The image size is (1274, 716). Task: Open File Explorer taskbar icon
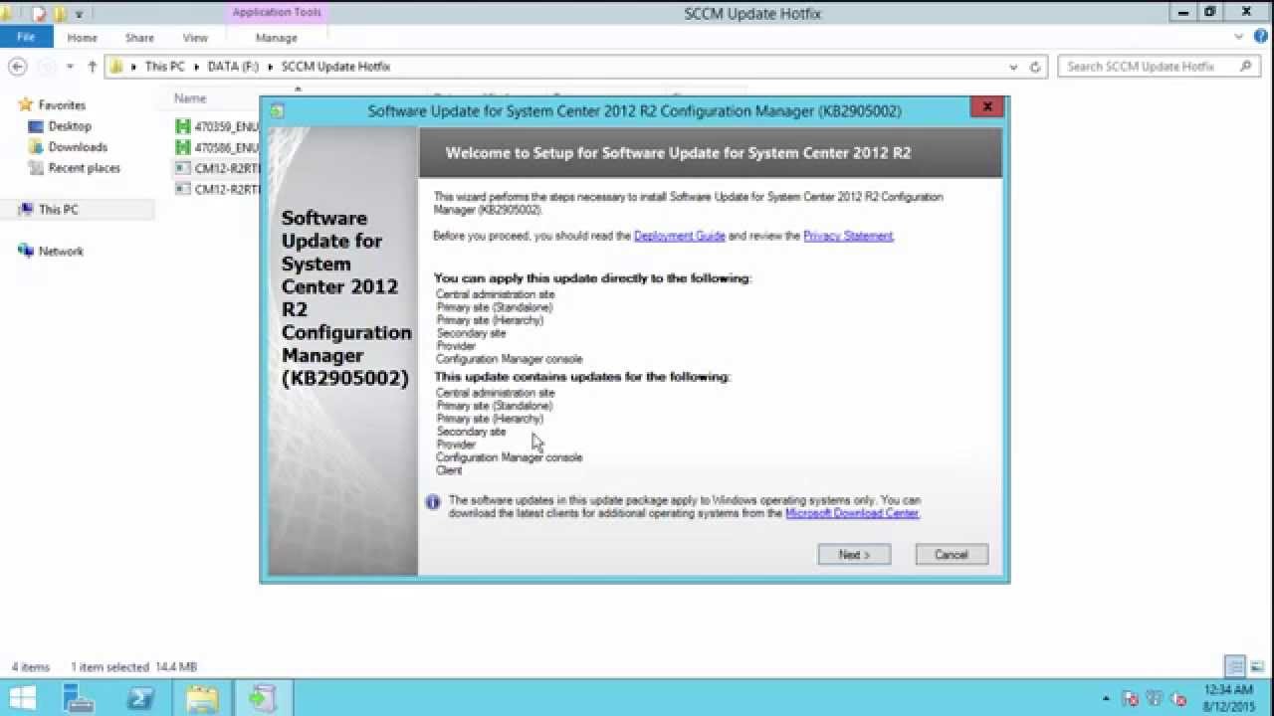(x=202, y=698)
